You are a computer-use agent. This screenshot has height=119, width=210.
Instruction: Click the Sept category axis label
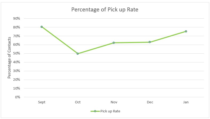coord(42,102)
